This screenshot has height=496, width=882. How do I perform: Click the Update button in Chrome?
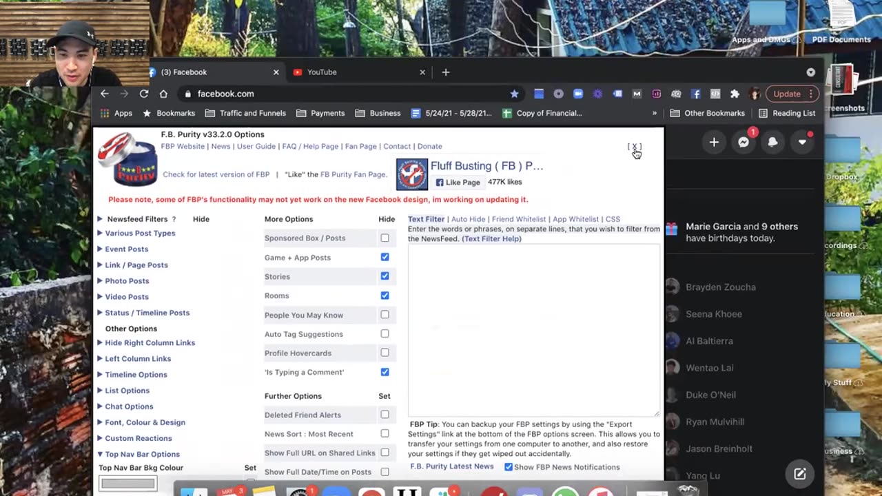pos(787,94)
